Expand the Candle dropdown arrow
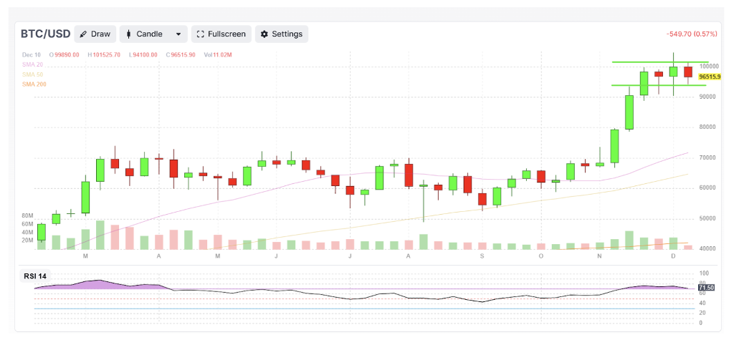Viewport: 729px width, 340px height. point(178,34)
